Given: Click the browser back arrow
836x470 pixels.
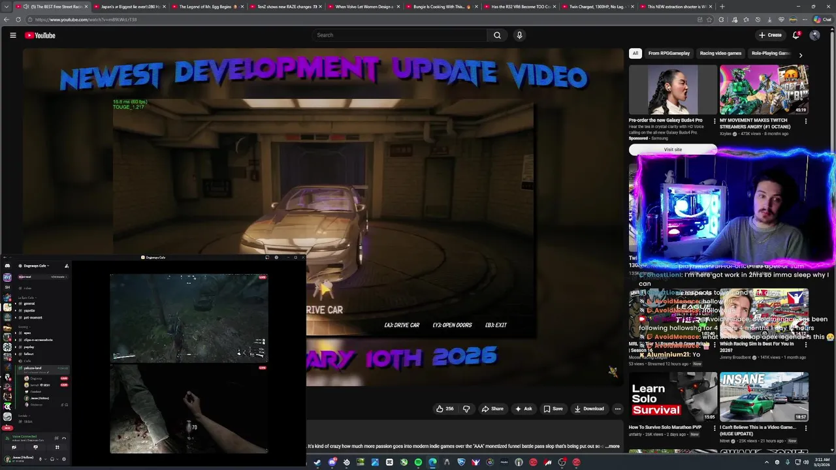Looking at the screenshot, I should point(7,20).
